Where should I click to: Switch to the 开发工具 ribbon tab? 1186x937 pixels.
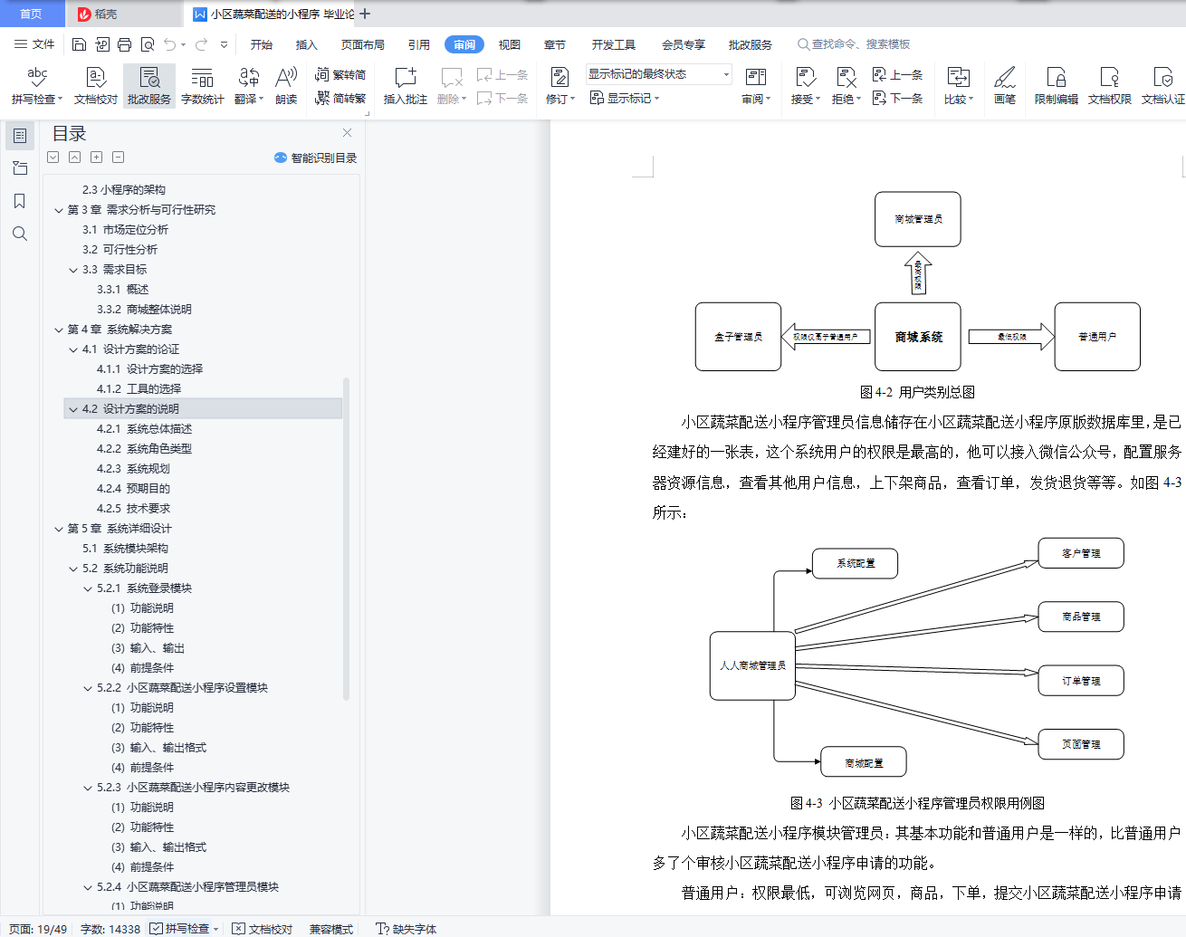point(614,44)
